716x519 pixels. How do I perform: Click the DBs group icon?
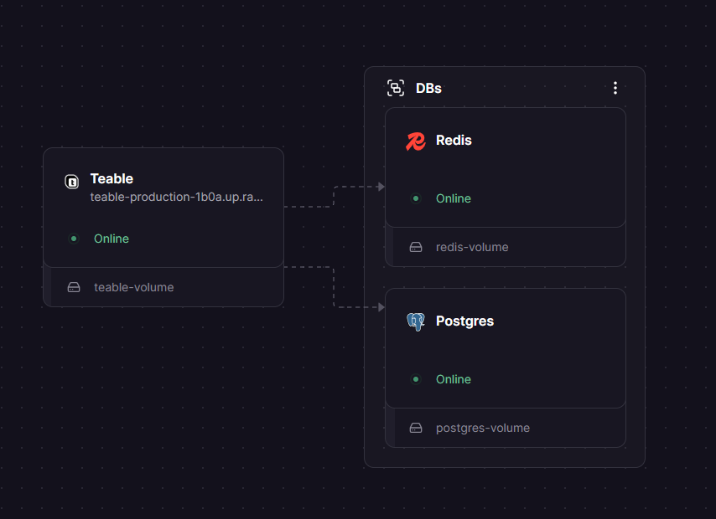click(396, 88)
